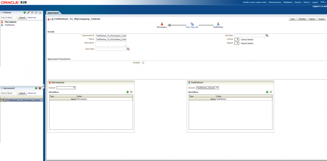Select TestPartner in the partner list
The height and width of the screenshot is (161, 327).
pos(10,25)
